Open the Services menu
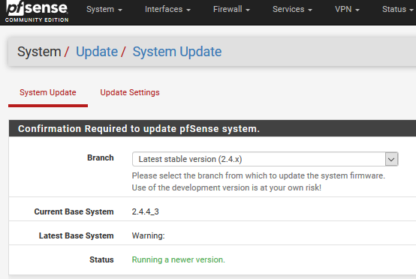The width and height of the screenshot is (416, 279). (292, 9)
